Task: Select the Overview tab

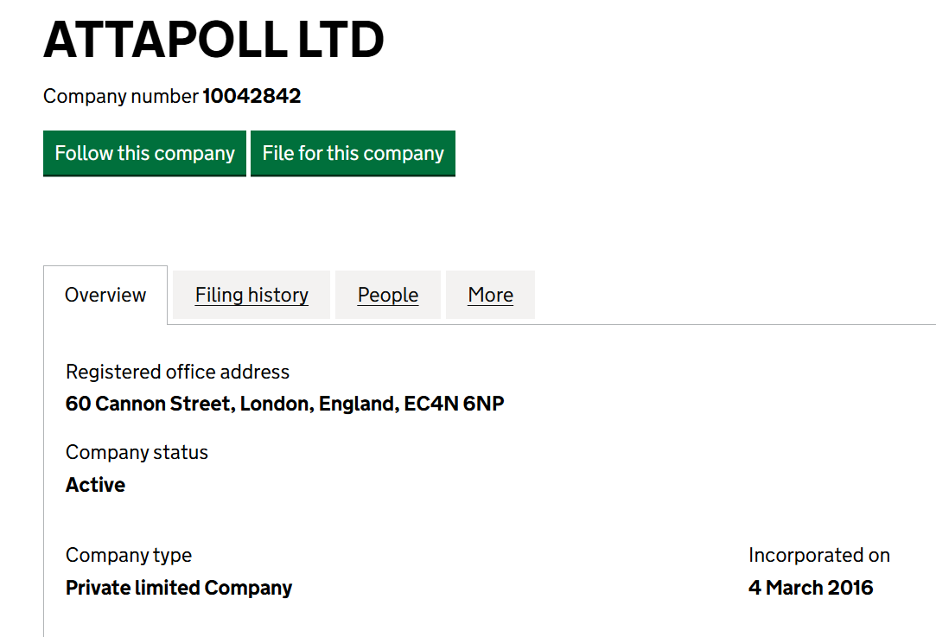Action: [x=105, y=295]
